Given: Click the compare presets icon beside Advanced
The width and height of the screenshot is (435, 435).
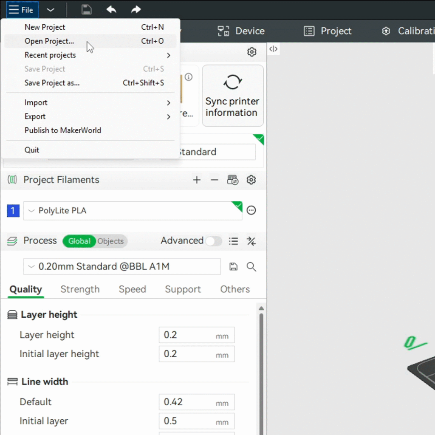Looking at the screenshot, I should (251, 241).
